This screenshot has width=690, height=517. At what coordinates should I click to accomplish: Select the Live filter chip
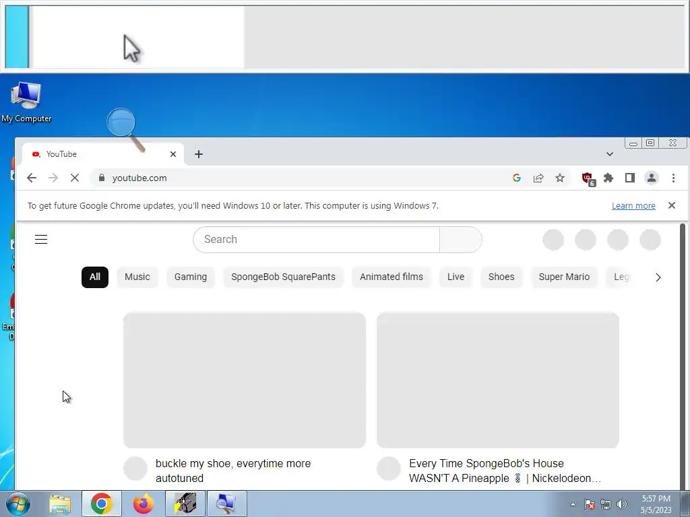456,277
